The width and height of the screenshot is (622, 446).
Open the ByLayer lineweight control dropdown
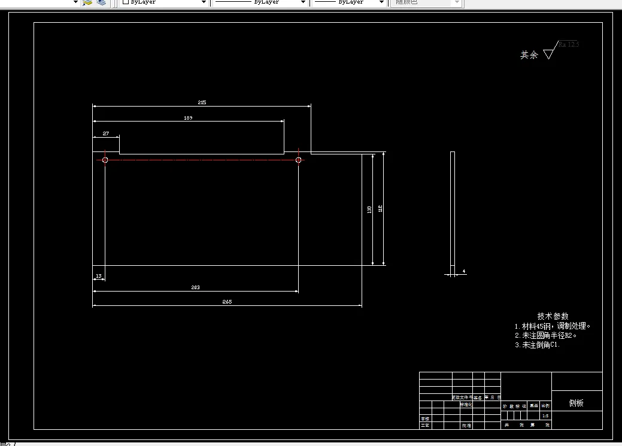[x=381, y=2]
